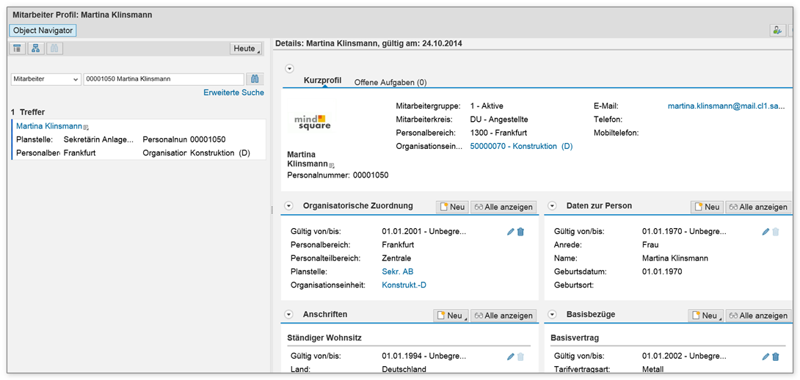Open Martina Klinsmann search result link
The height and width of the screenshot is (380, 800).
click(x=49, y=125)
